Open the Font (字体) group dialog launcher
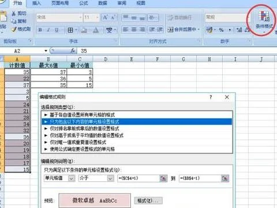The width and height of the screenshot is (277, 208). (x=116, y=40)
